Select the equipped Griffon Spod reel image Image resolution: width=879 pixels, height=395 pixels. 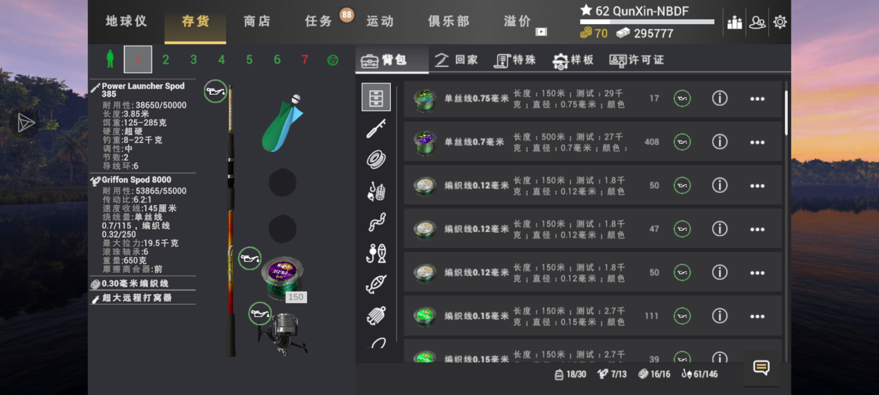283,334
